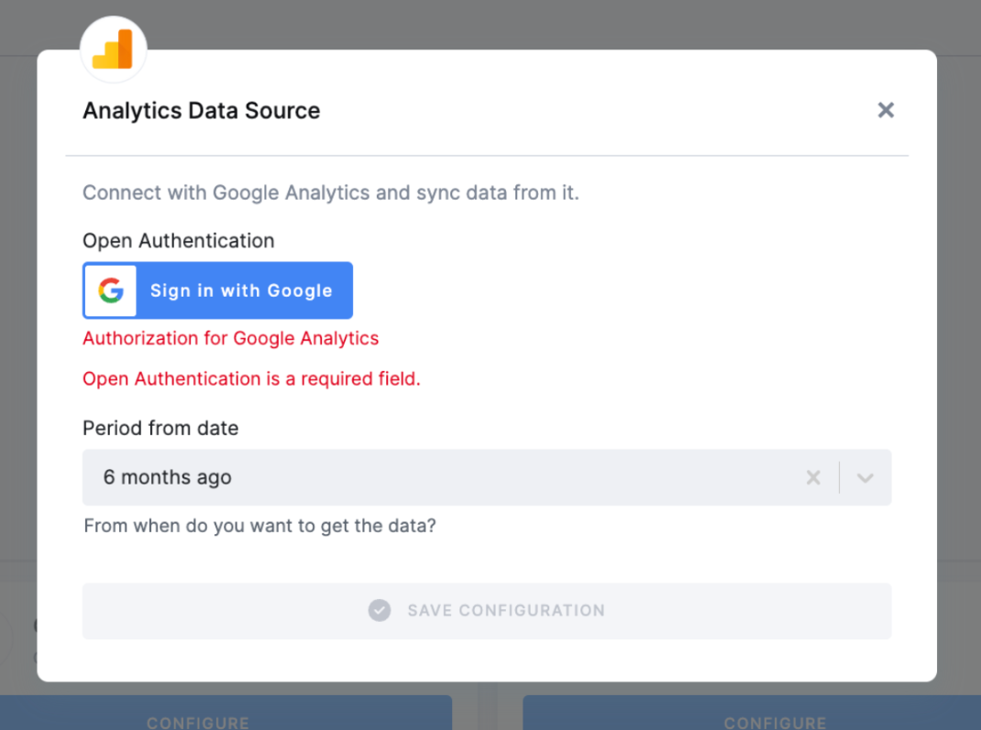Select the Google "G" logo on sign-in button
The height and width of the screenshot is (730, 981).
point(110,290)
